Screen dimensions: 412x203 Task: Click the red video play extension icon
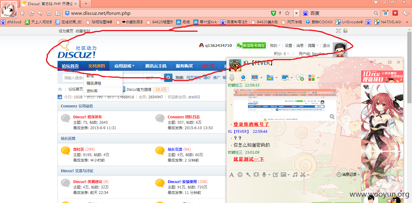395,13
